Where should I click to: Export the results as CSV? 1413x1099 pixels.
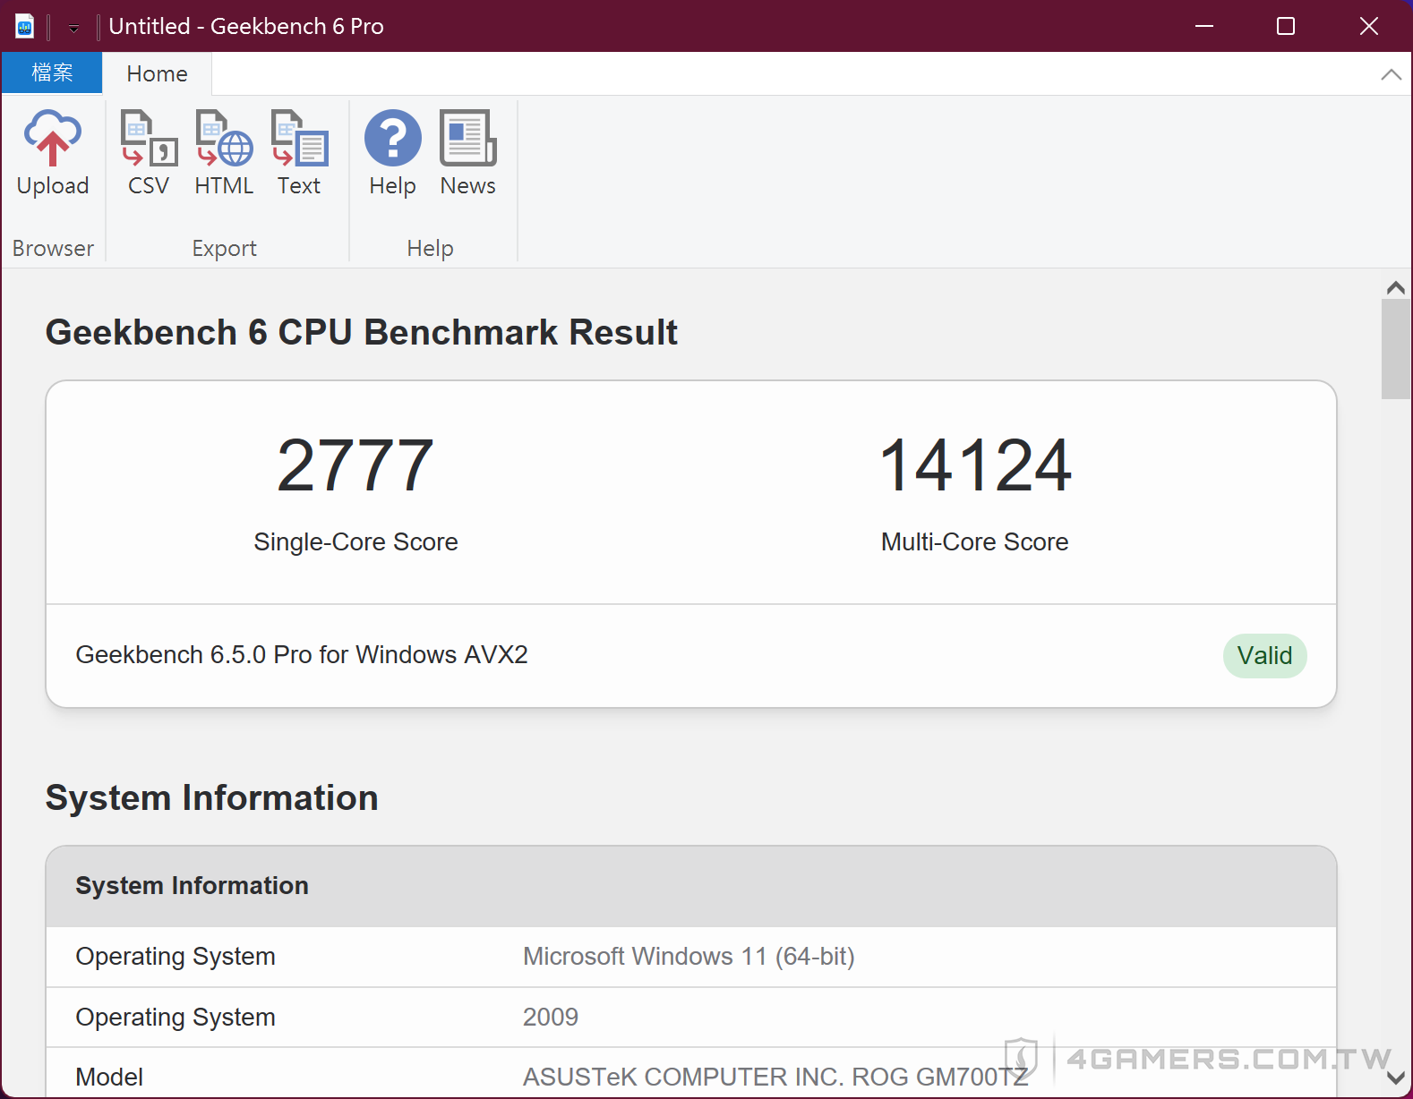(149, 153)
